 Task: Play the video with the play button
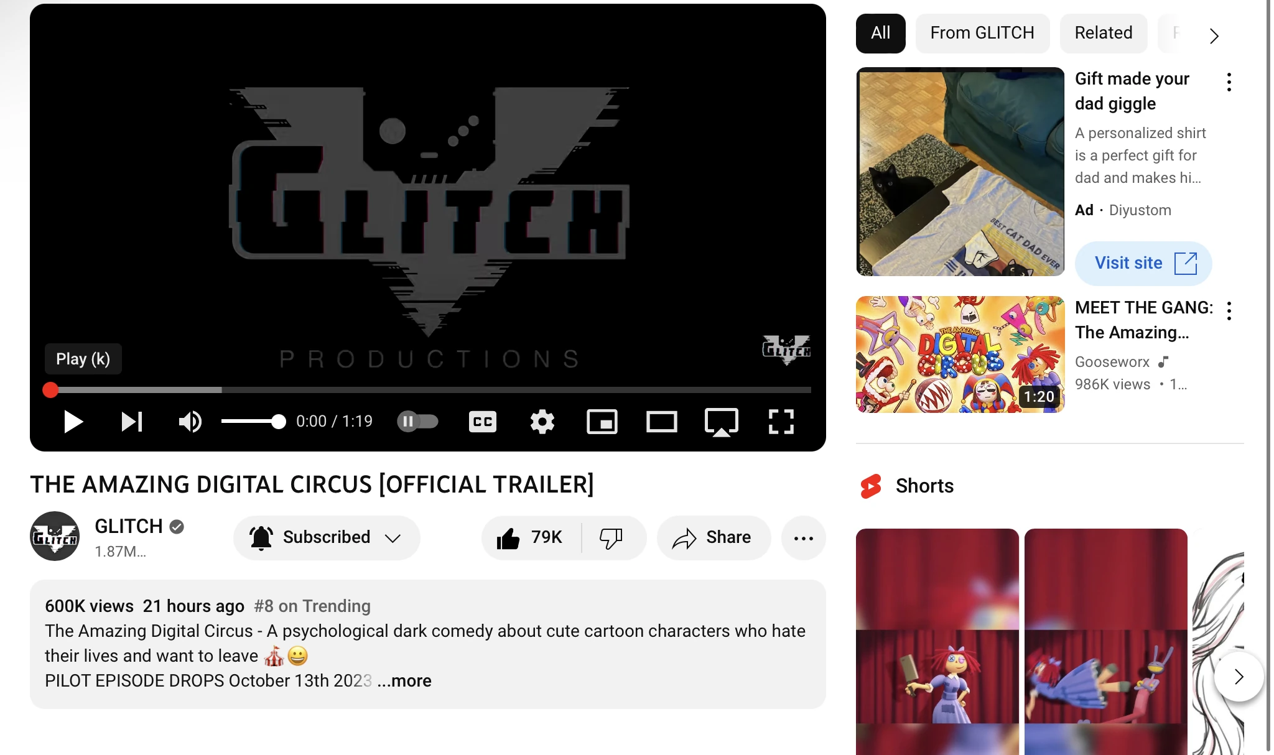click(x=73, y=422)
